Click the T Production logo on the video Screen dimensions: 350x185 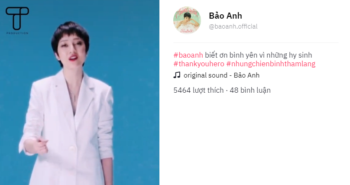pos(17,19)
